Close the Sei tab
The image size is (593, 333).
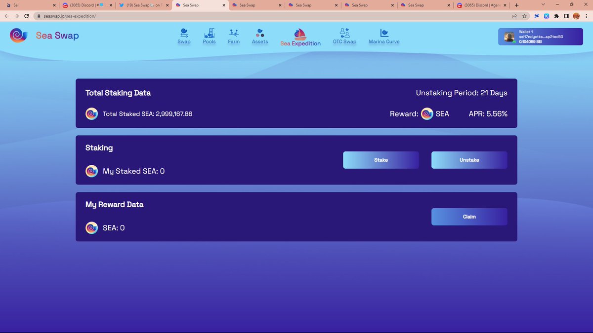point(54,5)
